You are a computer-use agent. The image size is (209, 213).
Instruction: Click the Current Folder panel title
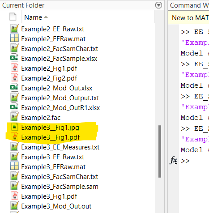23,5
